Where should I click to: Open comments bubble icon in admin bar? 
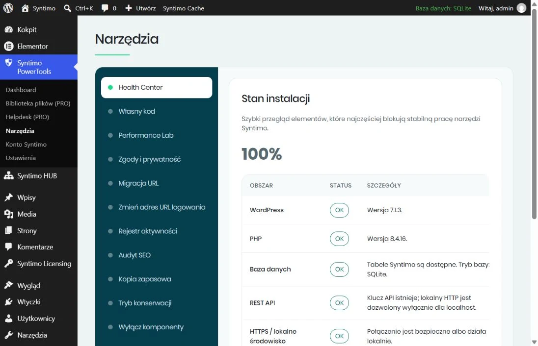[105, 8]
